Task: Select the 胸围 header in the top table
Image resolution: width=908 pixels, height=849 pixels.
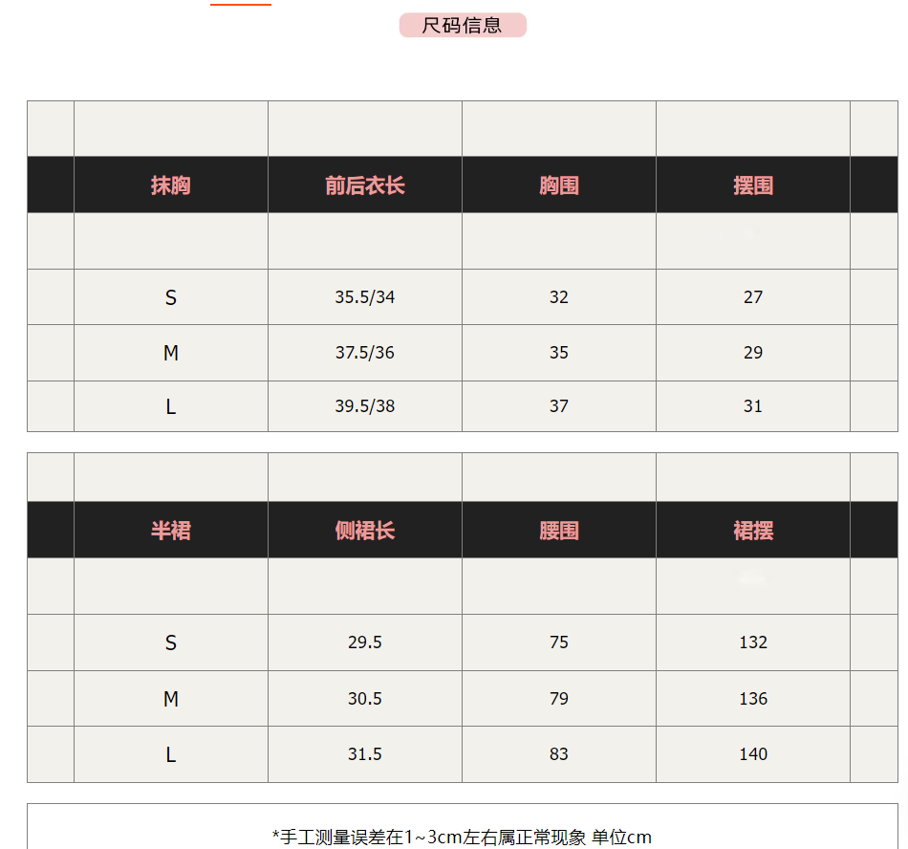Action: point(559,185)
